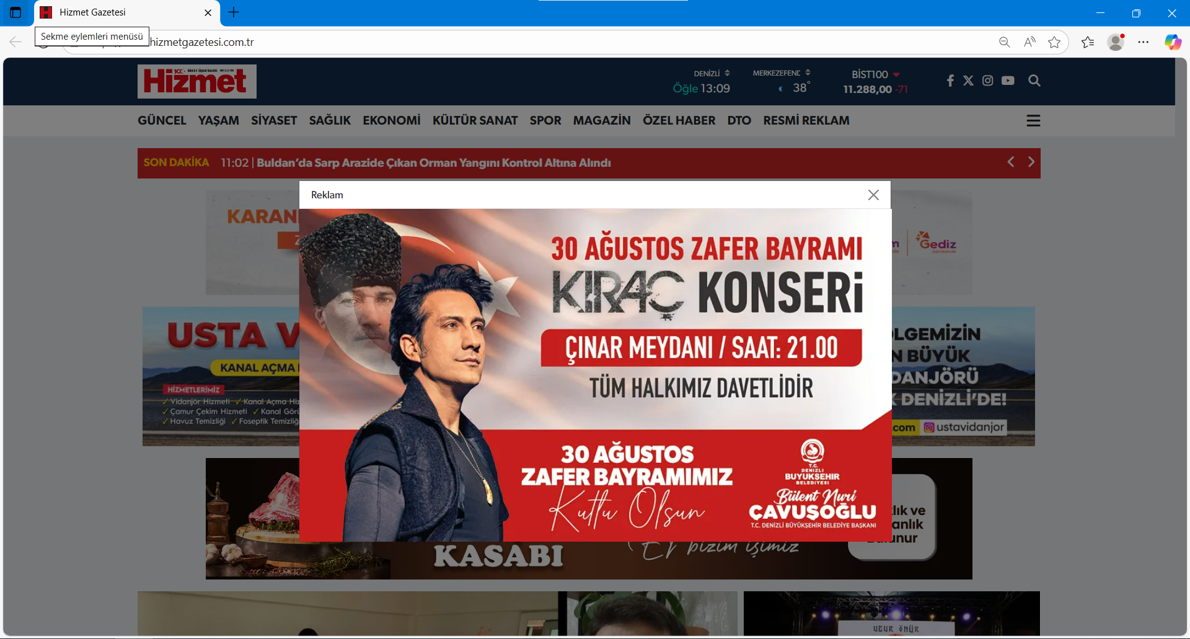Open the SPOR menu item
Viewport: 1190px width, 639px height.
point(545,120)
